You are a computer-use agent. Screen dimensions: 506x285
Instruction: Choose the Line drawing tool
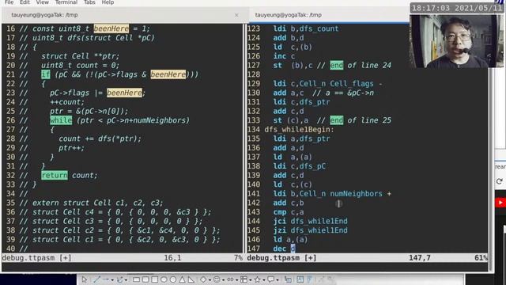point(96,279)
